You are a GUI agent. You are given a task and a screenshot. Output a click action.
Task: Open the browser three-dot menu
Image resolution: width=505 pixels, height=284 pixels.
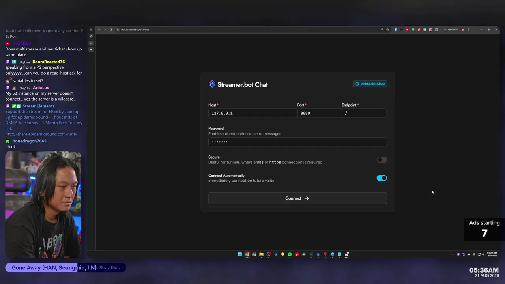(x=469, y=30)
